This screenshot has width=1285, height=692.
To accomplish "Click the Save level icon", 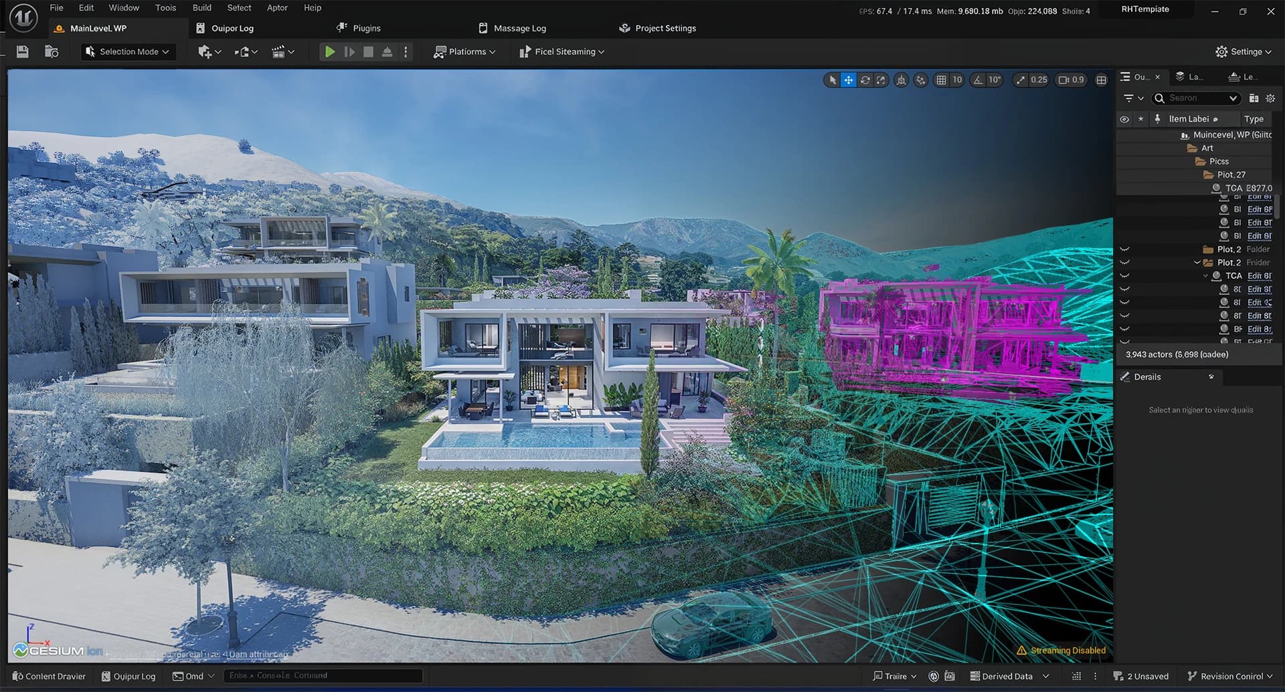I will [x=21, y=51].
